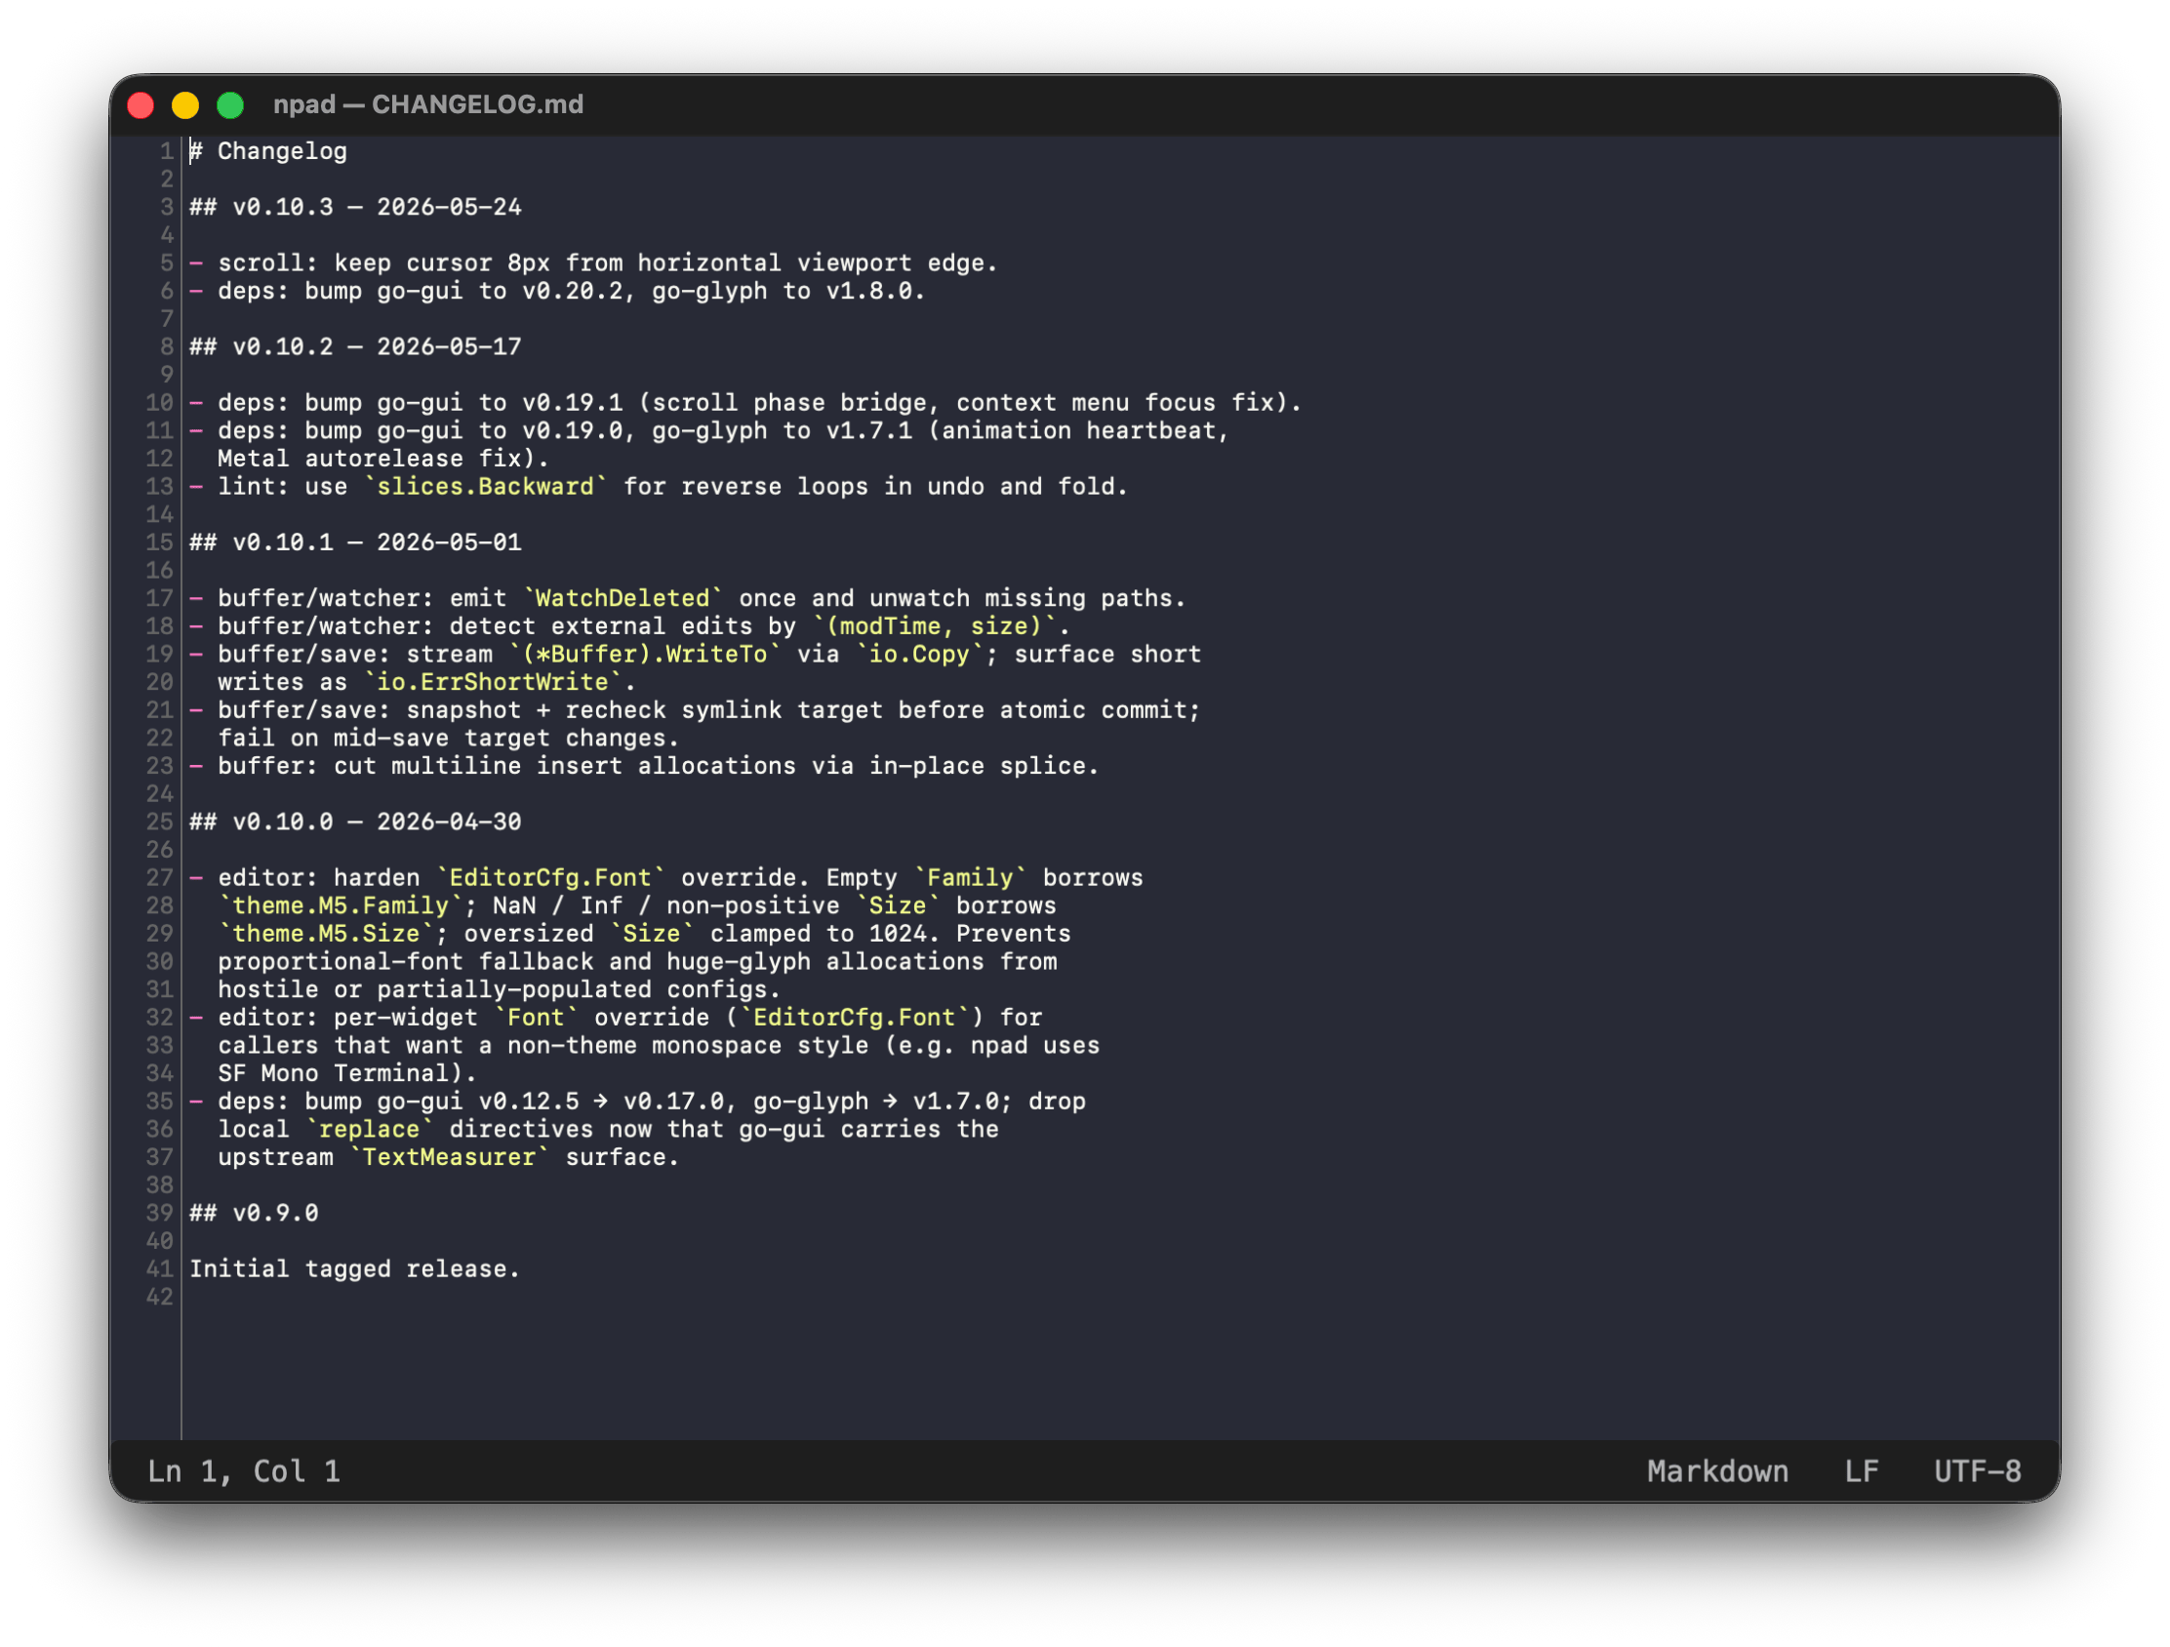Click the line 'SF Mono Terminal).'

click(x=347, y=1073)
